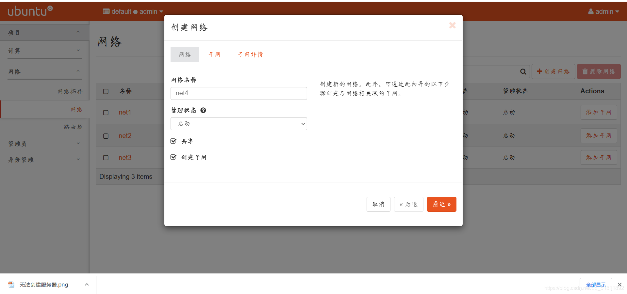
Task: Uncheck the 创建子网 option
Action: tap(173, 157)
